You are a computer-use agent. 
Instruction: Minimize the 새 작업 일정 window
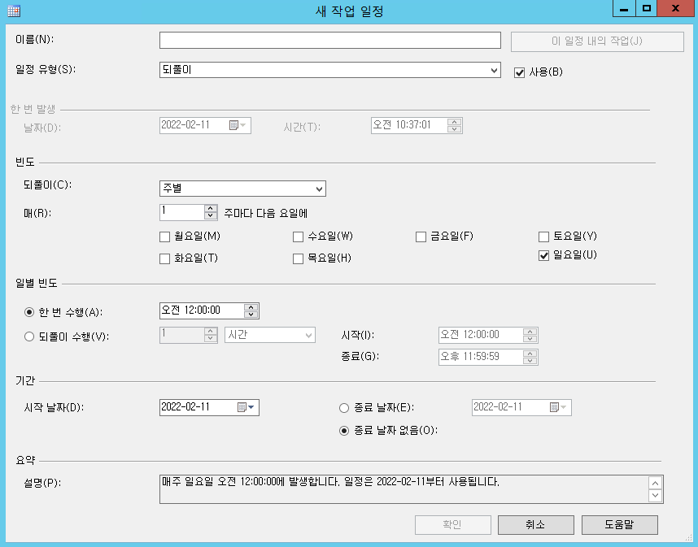(624, 8)
